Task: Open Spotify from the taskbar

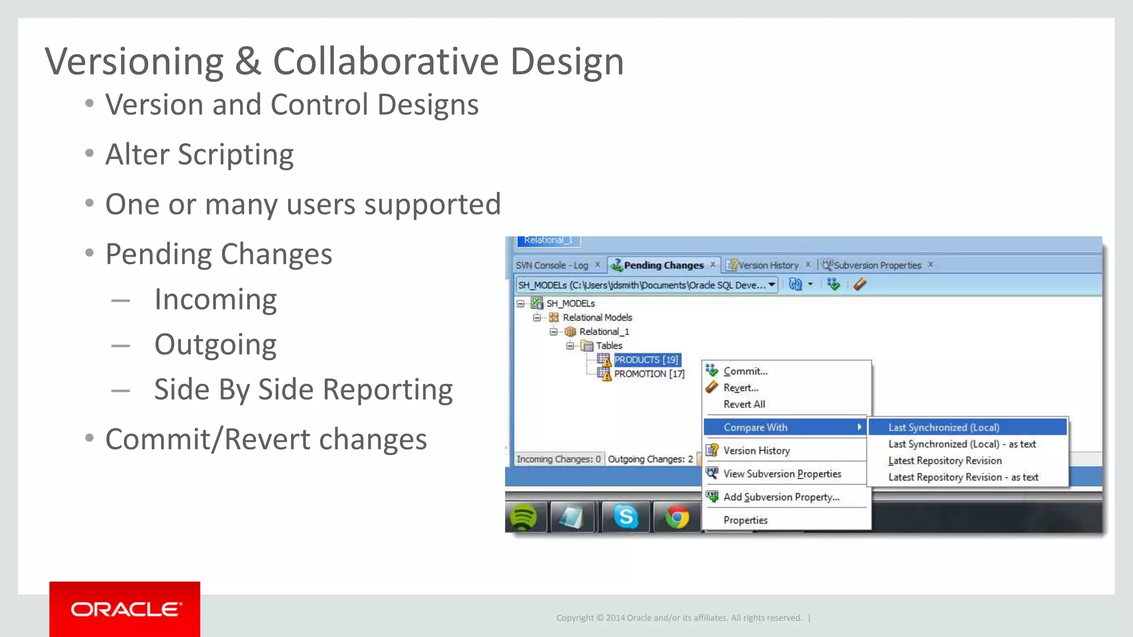Action: tap(523, 518)
